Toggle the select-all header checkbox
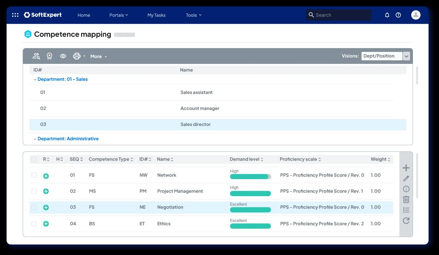Screen dimensions: 439x255 tap(34, 160)
